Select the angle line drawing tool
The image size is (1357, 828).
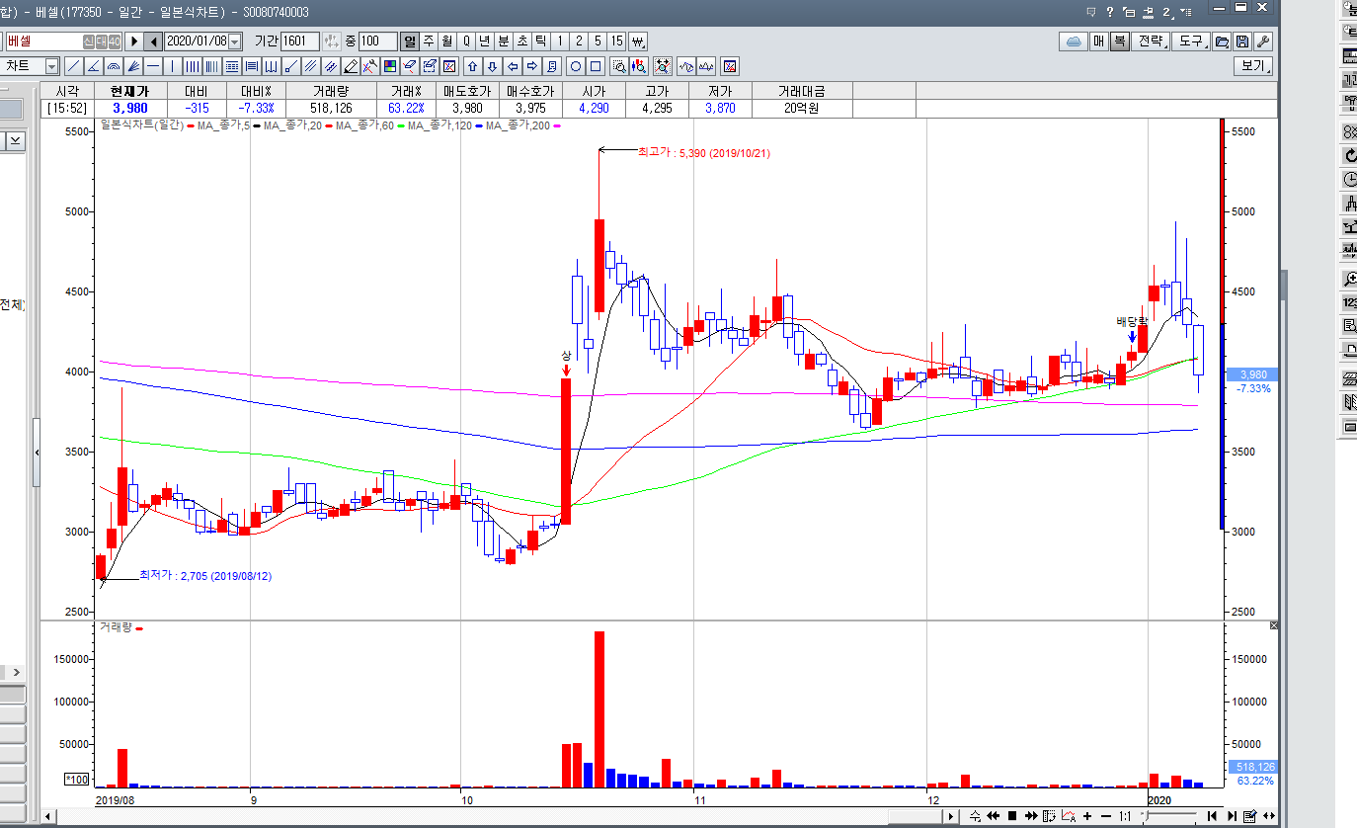[94, 66]
